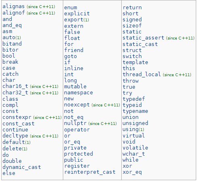197x181 pixels.
Task: Select the typename keyword link
Action: click(x=135, y=111)
